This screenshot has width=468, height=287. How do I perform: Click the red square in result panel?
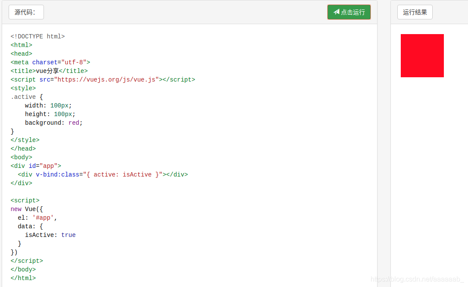422,56
